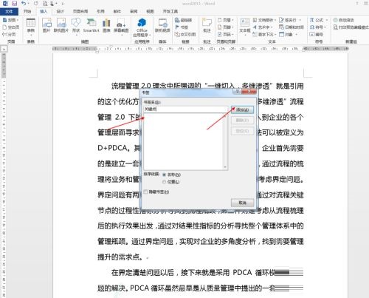Image resolution: width=369 pixels, height=298 pixels.
Task: Click the 图片 (Picture) icon
Action: click(46, 25)
